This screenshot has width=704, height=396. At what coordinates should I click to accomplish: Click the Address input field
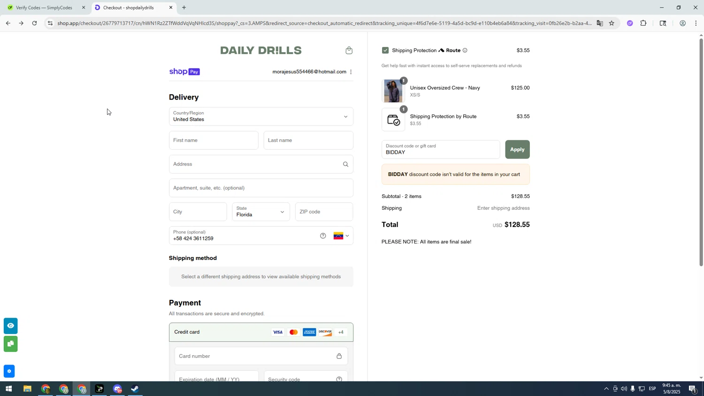pos(261,164)
